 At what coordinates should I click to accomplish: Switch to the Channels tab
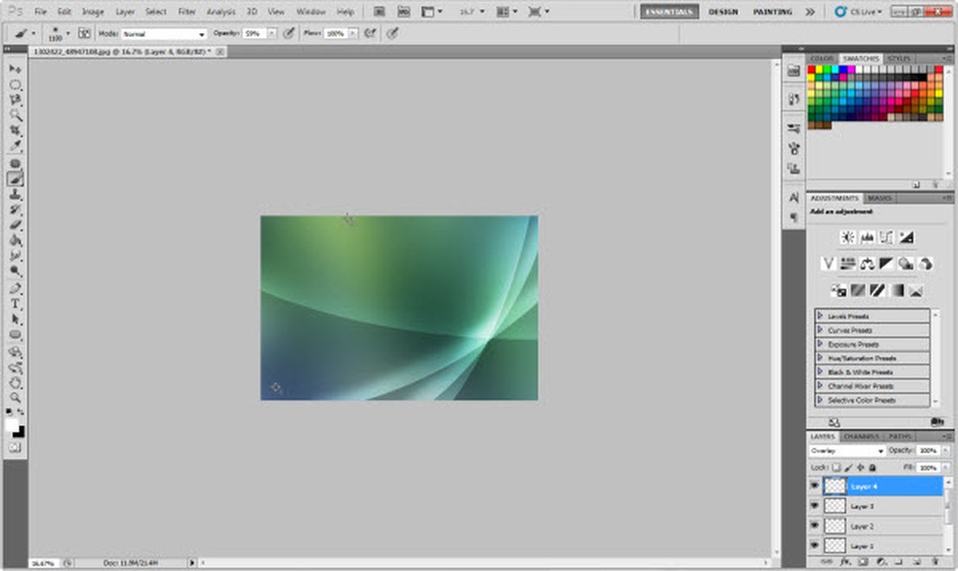tap(861, 437)
